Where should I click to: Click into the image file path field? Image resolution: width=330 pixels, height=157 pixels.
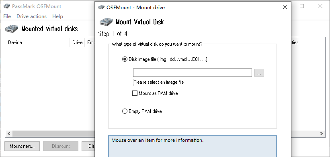[x=193, y=73]
